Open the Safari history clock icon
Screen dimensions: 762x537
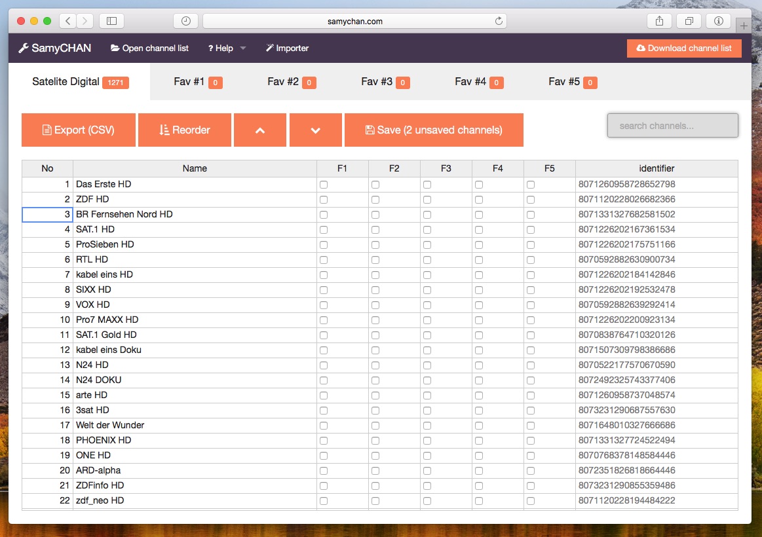click(x=185, y=21)
